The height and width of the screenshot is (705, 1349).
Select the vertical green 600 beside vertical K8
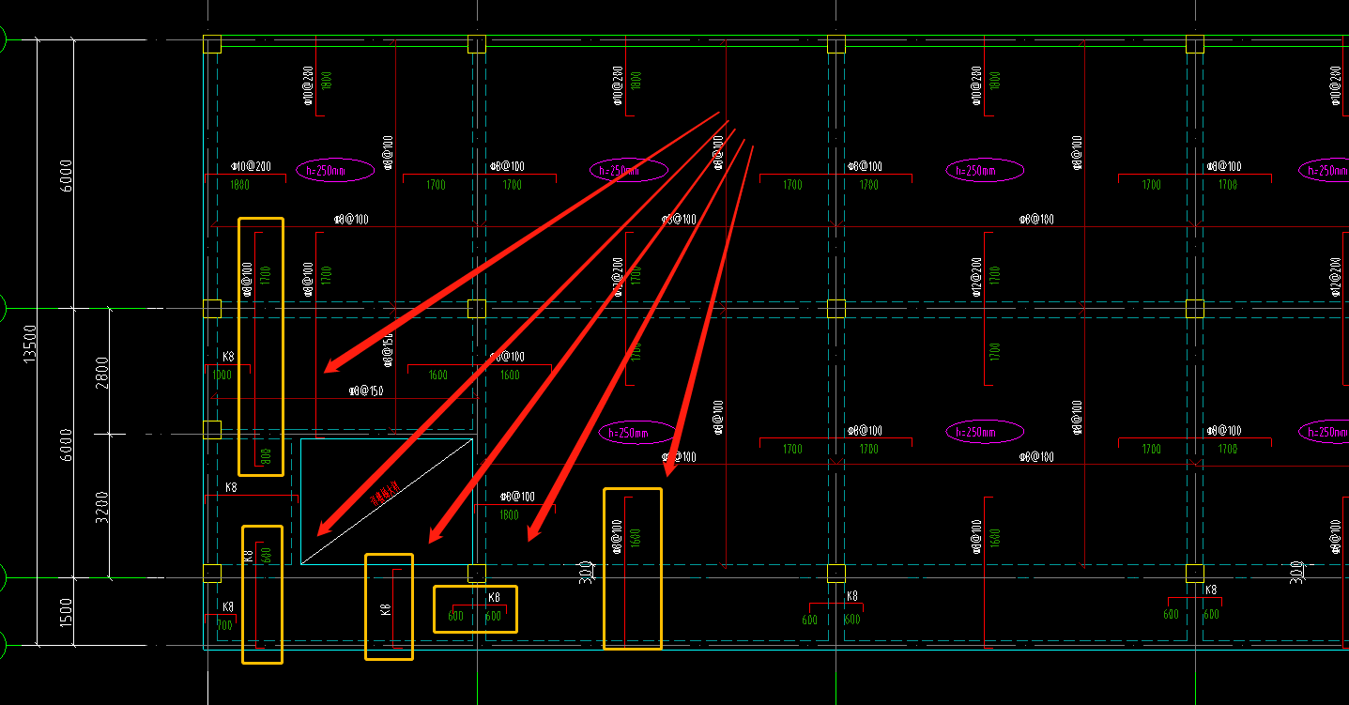point(267,555)
